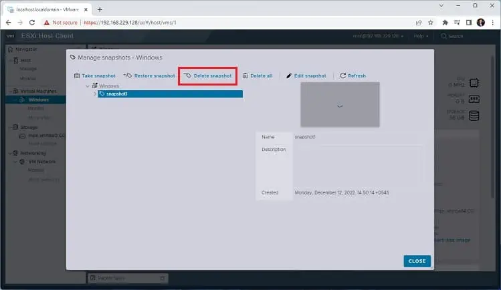Bookmark this page with the star icon
Screen dimensions: 501x290
[430, 23]
